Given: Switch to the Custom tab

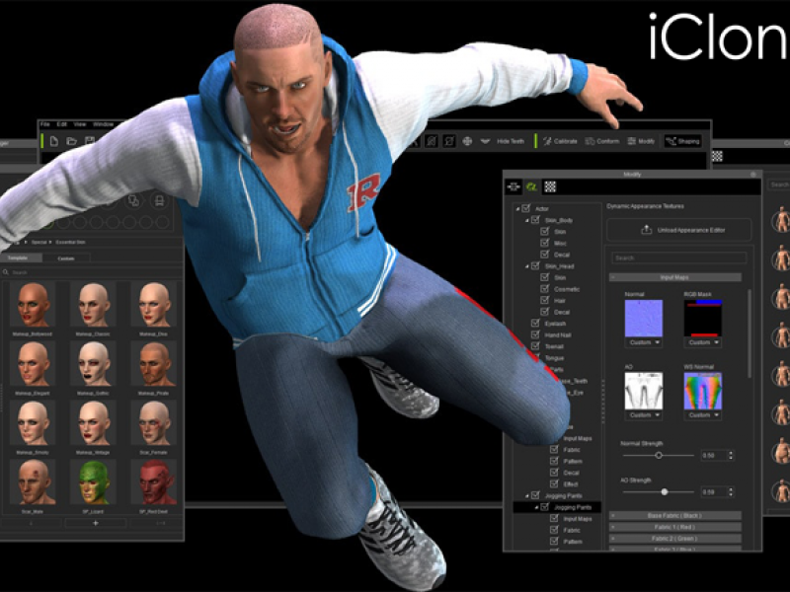Looking at the screenshot, I should click(x=65, y=258).
